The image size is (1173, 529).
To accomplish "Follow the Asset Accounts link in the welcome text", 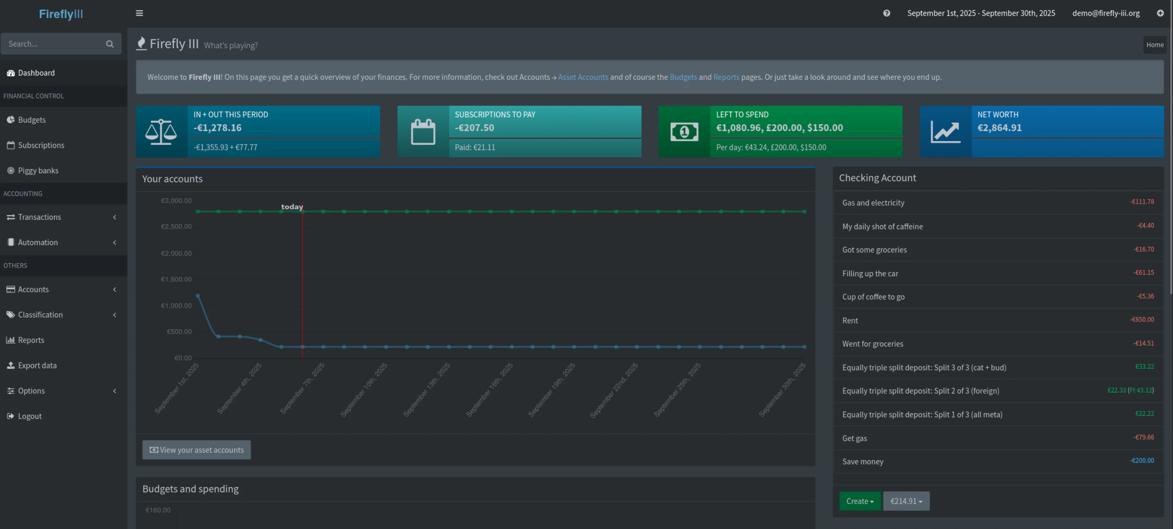I will tap(583, 77).
